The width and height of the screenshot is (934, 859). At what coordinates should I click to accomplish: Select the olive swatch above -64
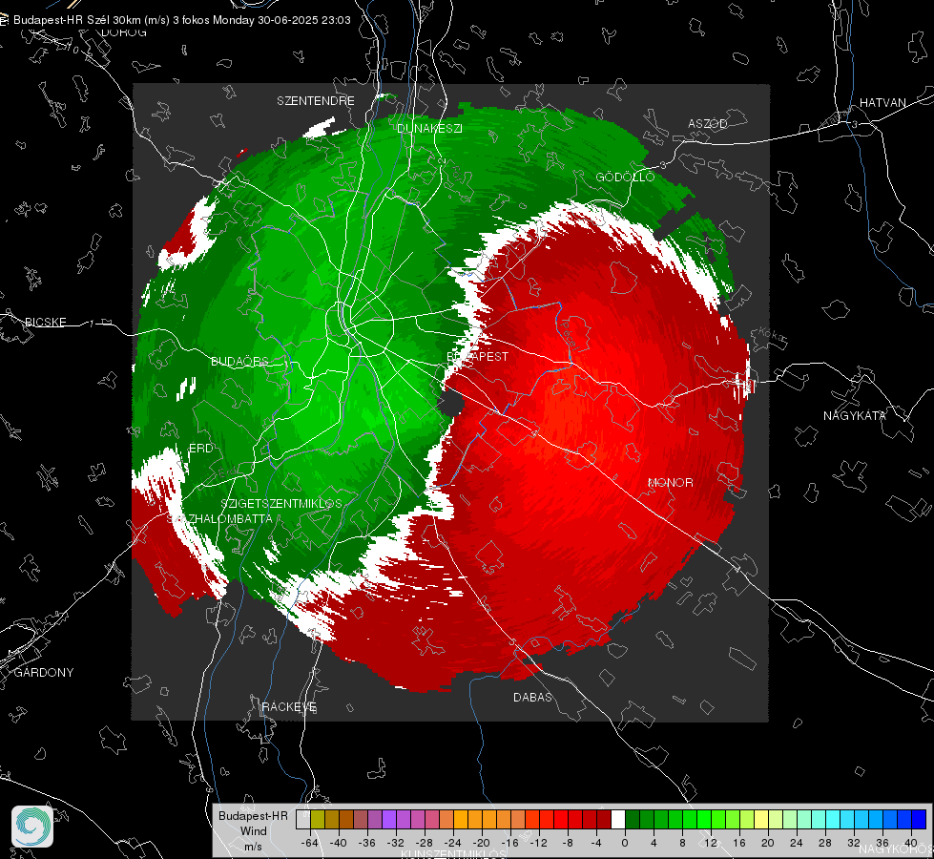[318, 819]
